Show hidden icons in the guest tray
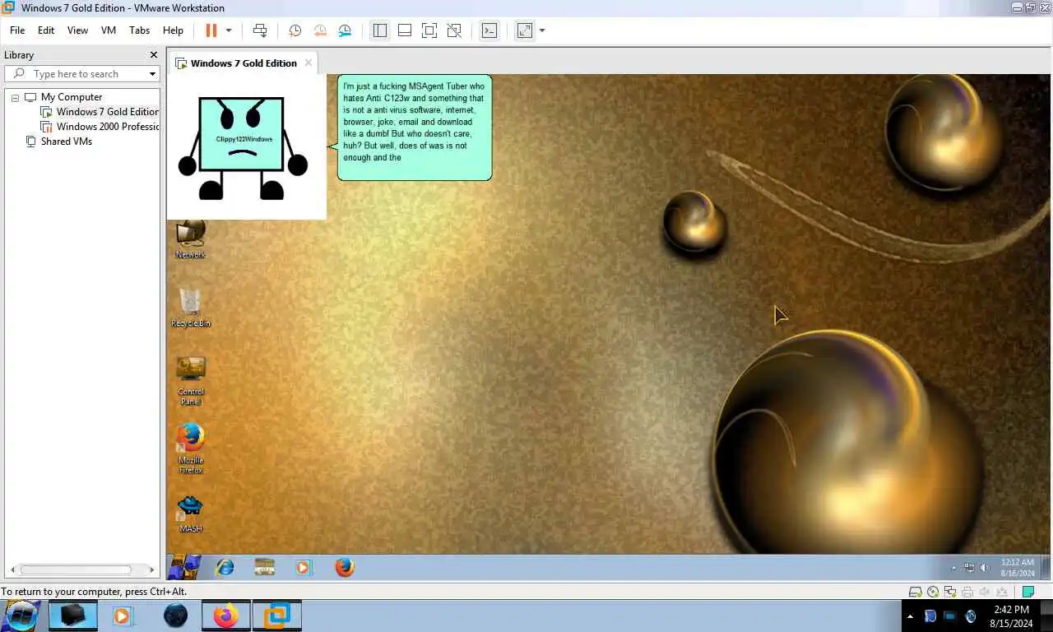Viewport: 1053px width, 632px height. point(954,568)
